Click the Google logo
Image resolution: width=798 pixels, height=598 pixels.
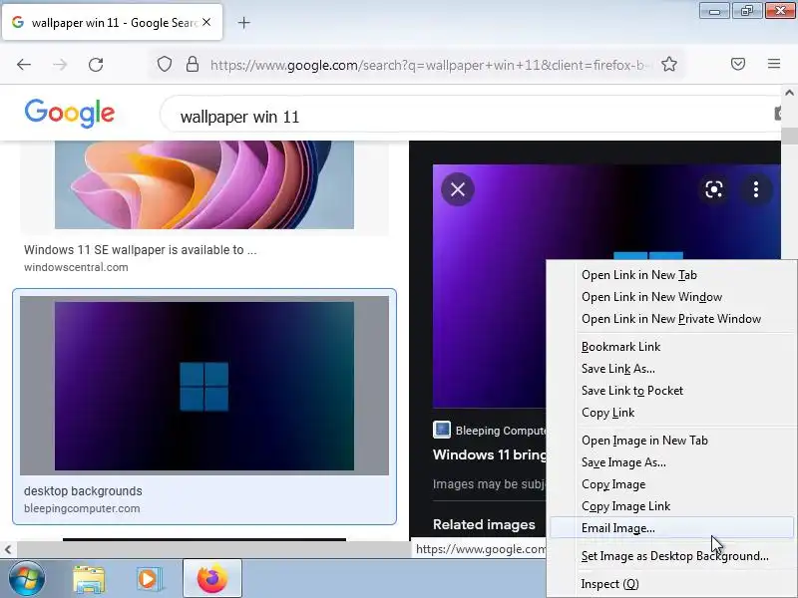tap(70, 113)
